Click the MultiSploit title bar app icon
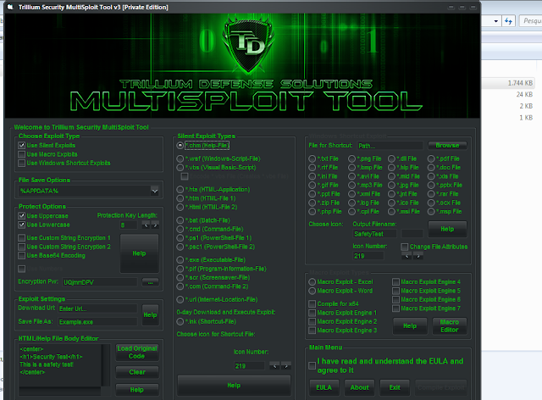 pyautogui.click(x=10, y=7)
